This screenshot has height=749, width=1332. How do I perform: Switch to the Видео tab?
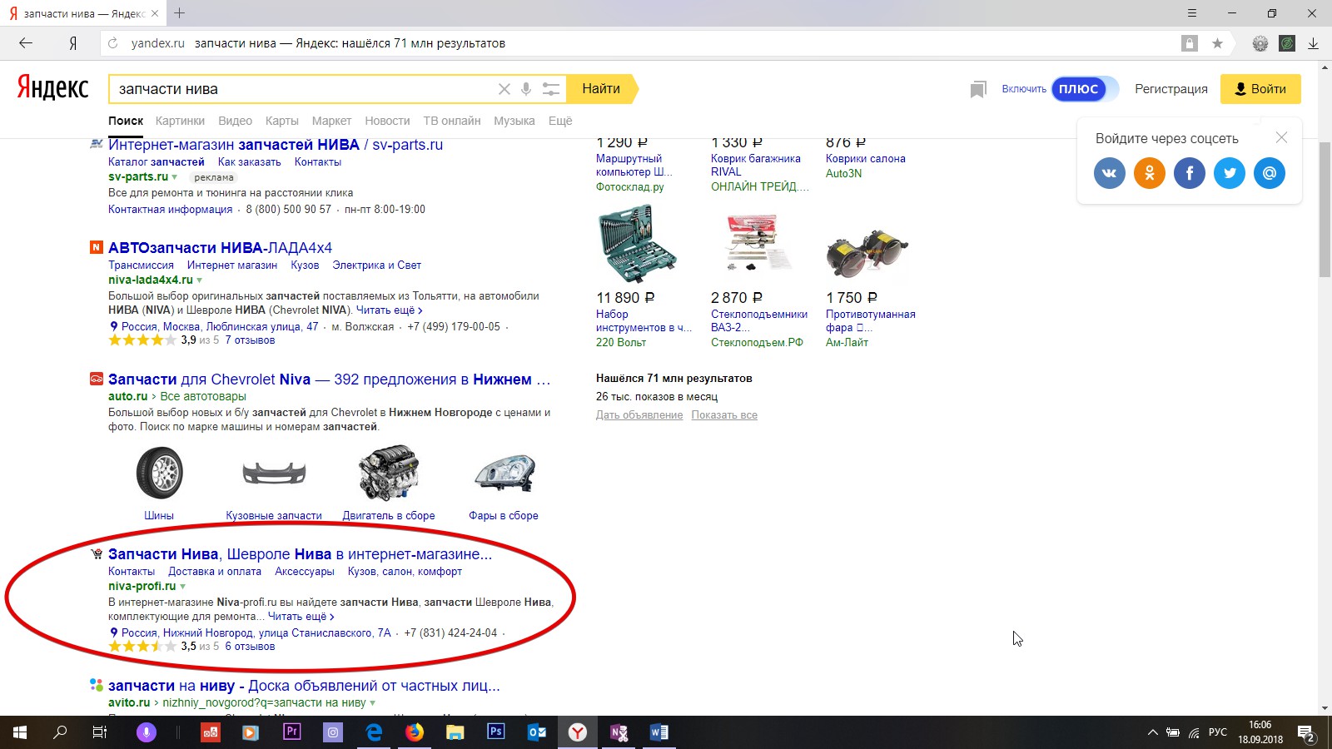pos(236,121)
